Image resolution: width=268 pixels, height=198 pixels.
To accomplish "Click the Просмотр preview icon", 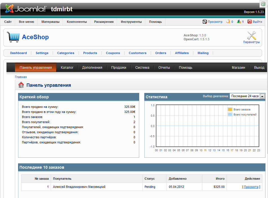I will (x=205, y=21).
